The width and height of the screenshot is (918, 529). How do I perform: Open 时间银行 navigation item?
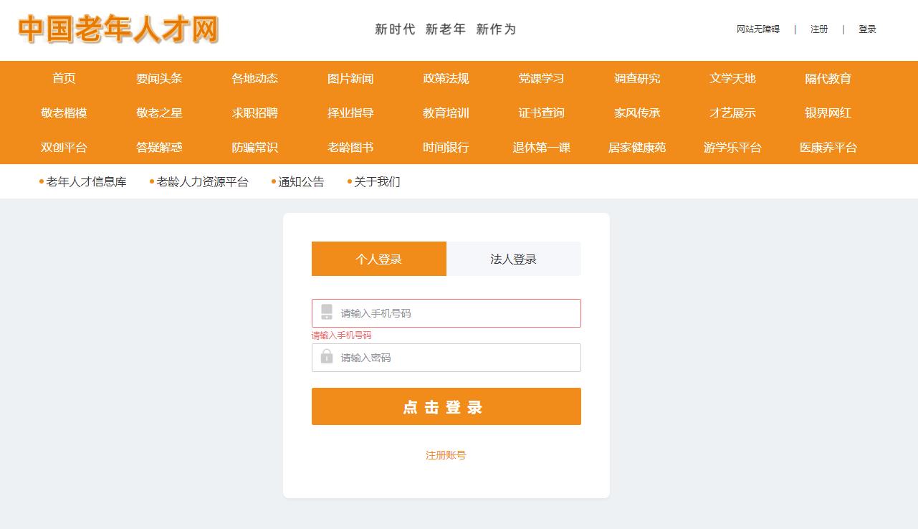click(446, 147)
